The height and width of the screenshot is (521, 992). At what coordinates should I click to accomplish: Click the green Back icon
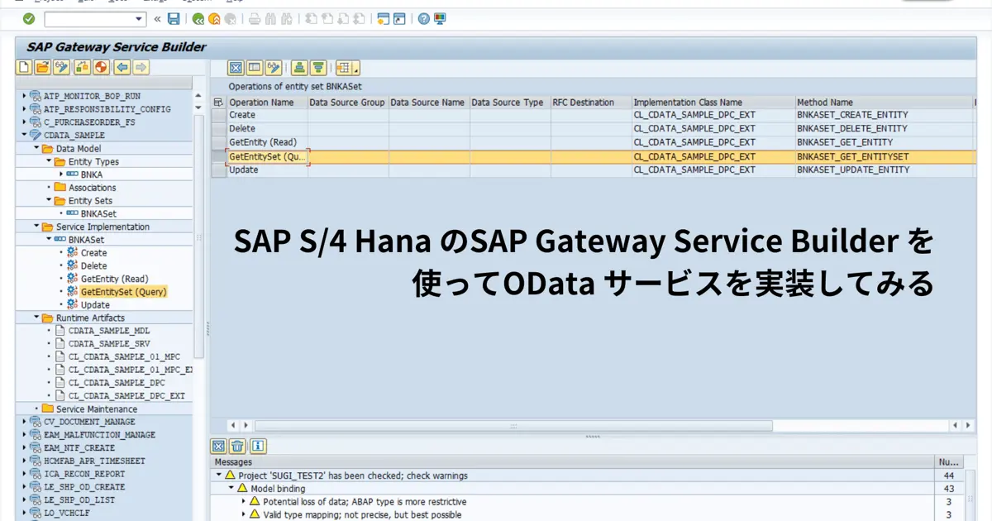point(198,18)
